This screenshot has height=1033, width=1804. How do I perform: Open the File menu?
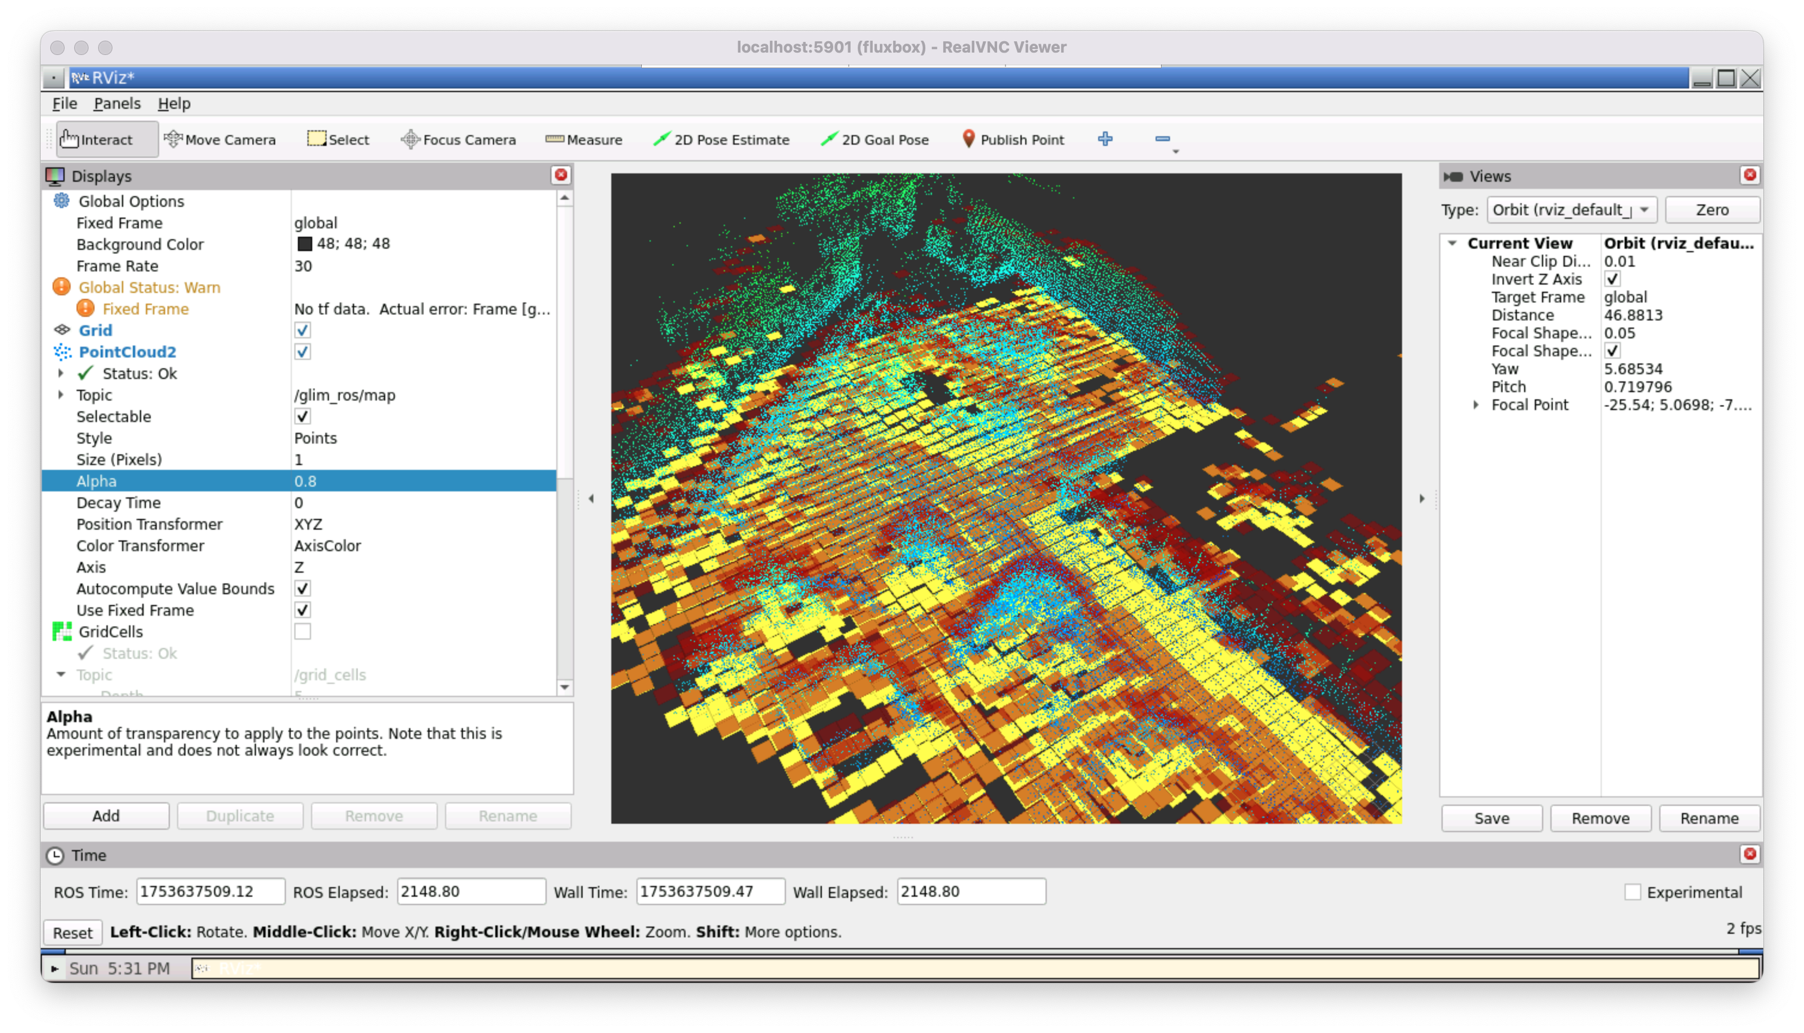pyautogui.click(x=65, y=103)
